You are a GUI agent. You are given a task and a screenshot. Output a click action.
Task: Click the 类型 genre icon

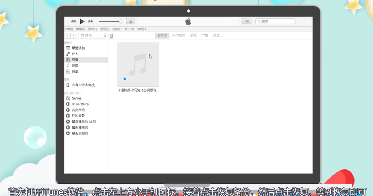click(68, 71)
